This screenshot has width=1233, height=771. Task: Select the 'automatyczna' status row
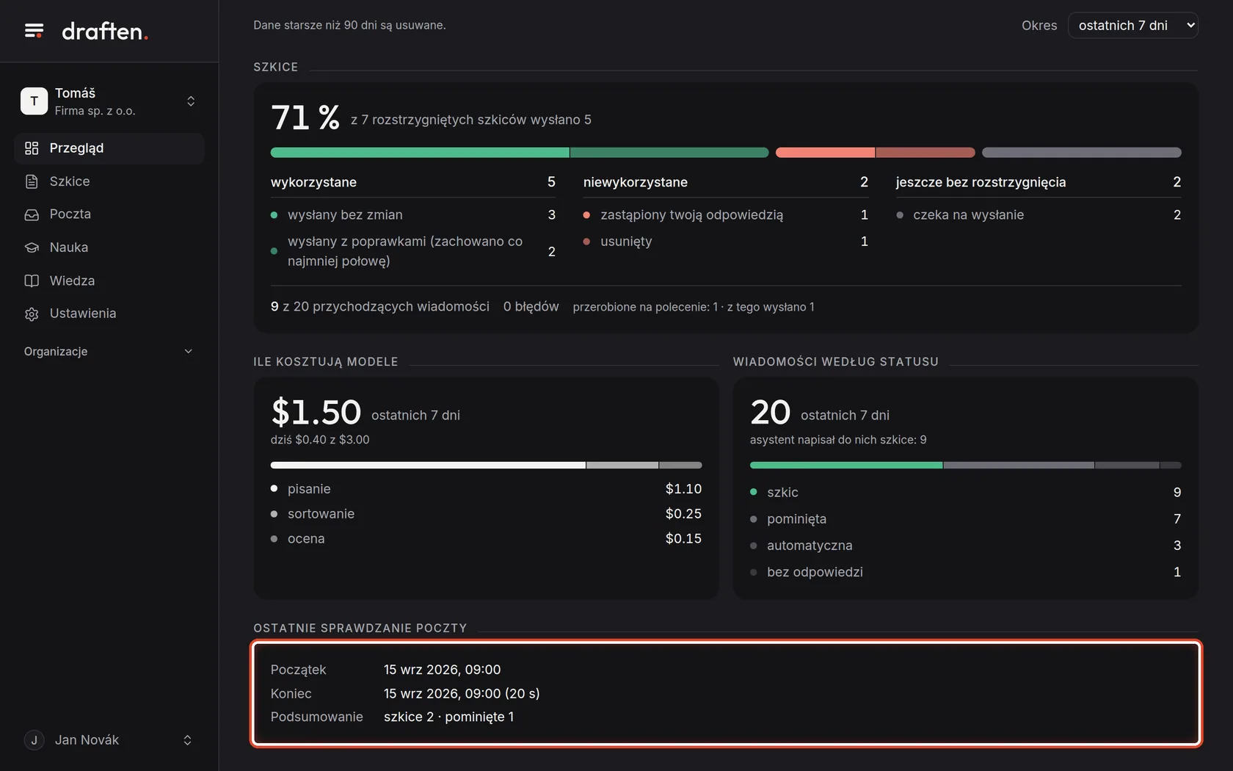[966, 546]
